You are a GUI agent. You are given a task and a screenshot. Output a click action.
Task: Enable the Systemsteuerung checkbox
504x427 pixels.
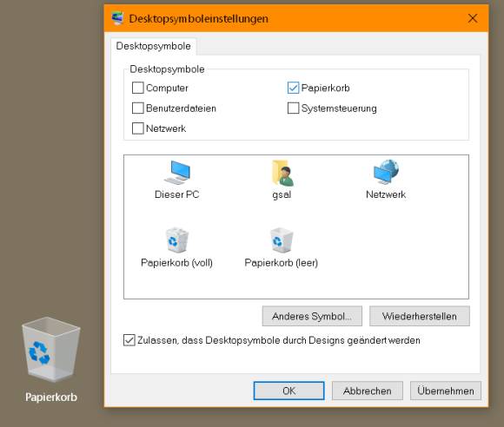point(293,108)
